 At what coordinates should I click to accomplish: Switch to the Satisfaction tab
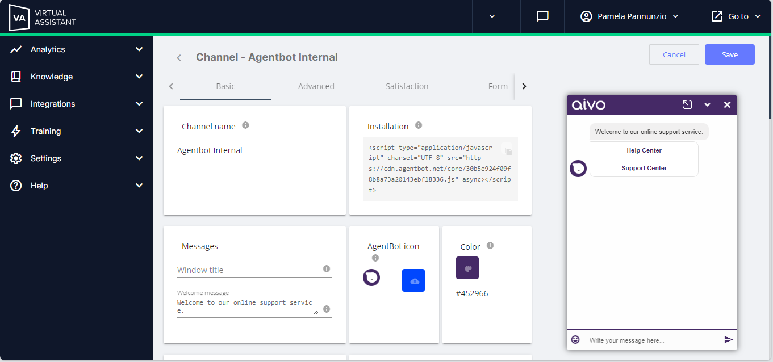click(407, 86)
